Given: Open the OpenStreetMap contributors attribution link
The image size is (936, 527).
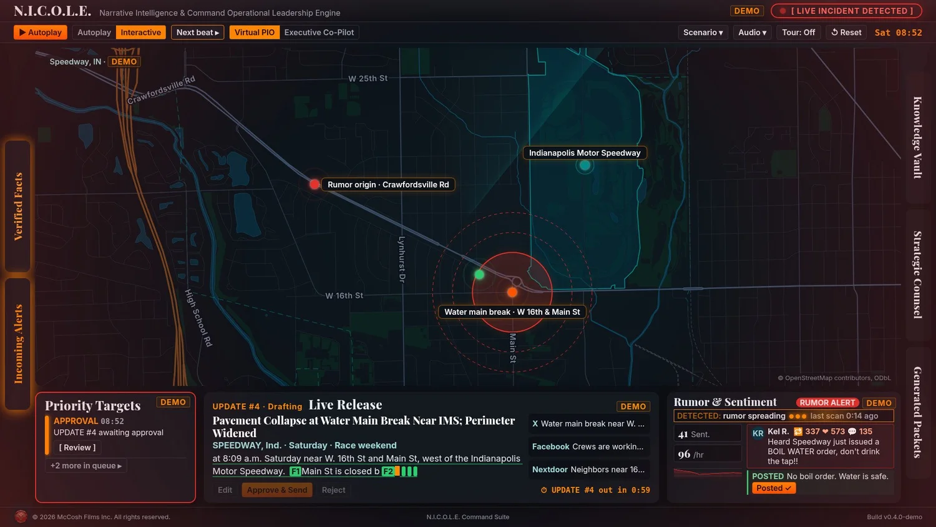Looking at the screenshot, I should point(834,378).
